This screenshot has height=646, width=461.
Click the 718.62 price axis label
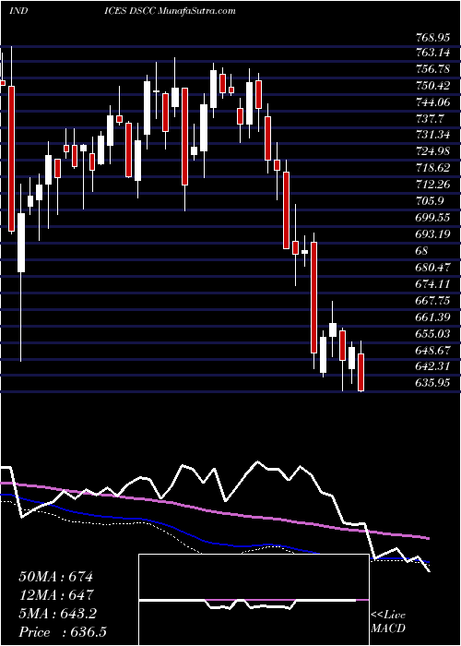[x=433, y=168]
